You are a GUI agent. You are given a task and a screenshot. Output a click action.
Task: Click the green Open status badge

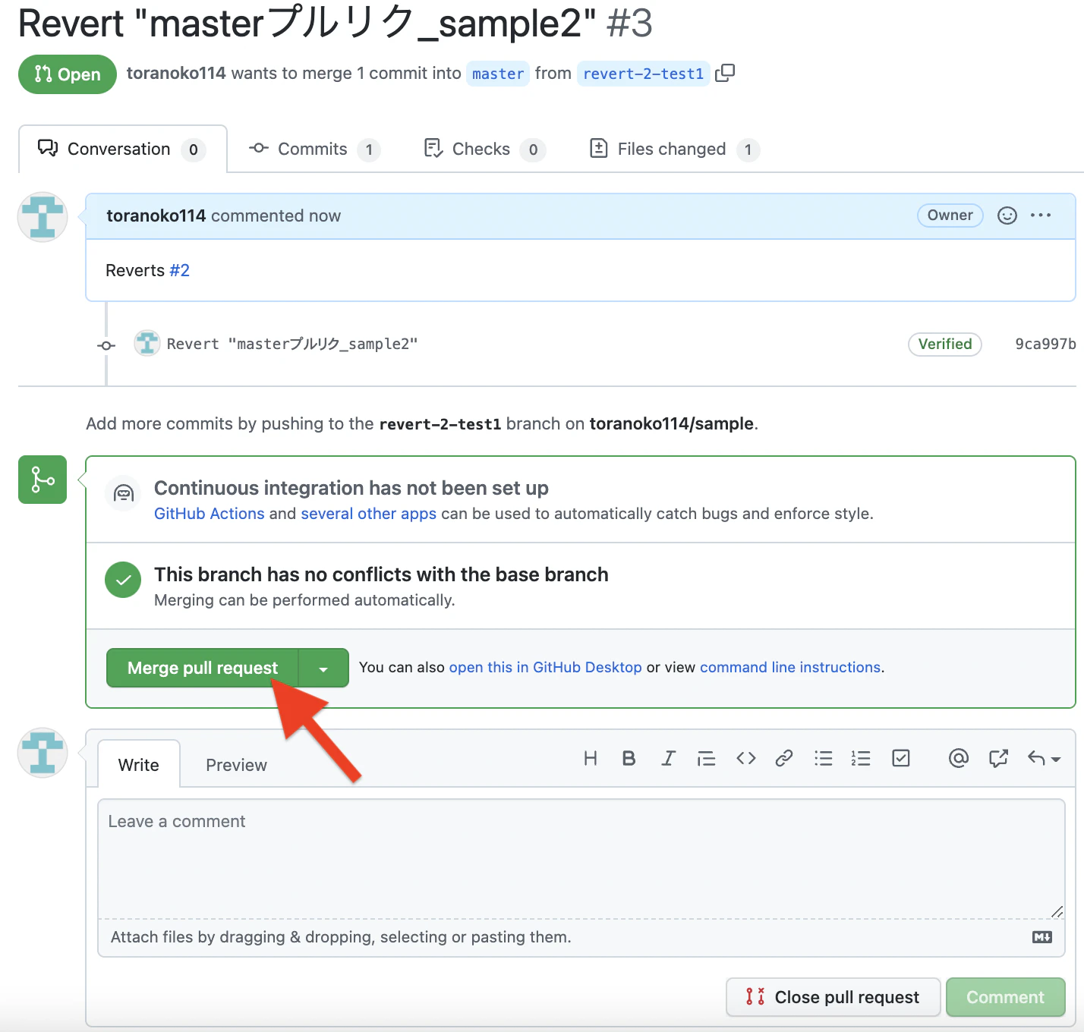click(68, 74)
